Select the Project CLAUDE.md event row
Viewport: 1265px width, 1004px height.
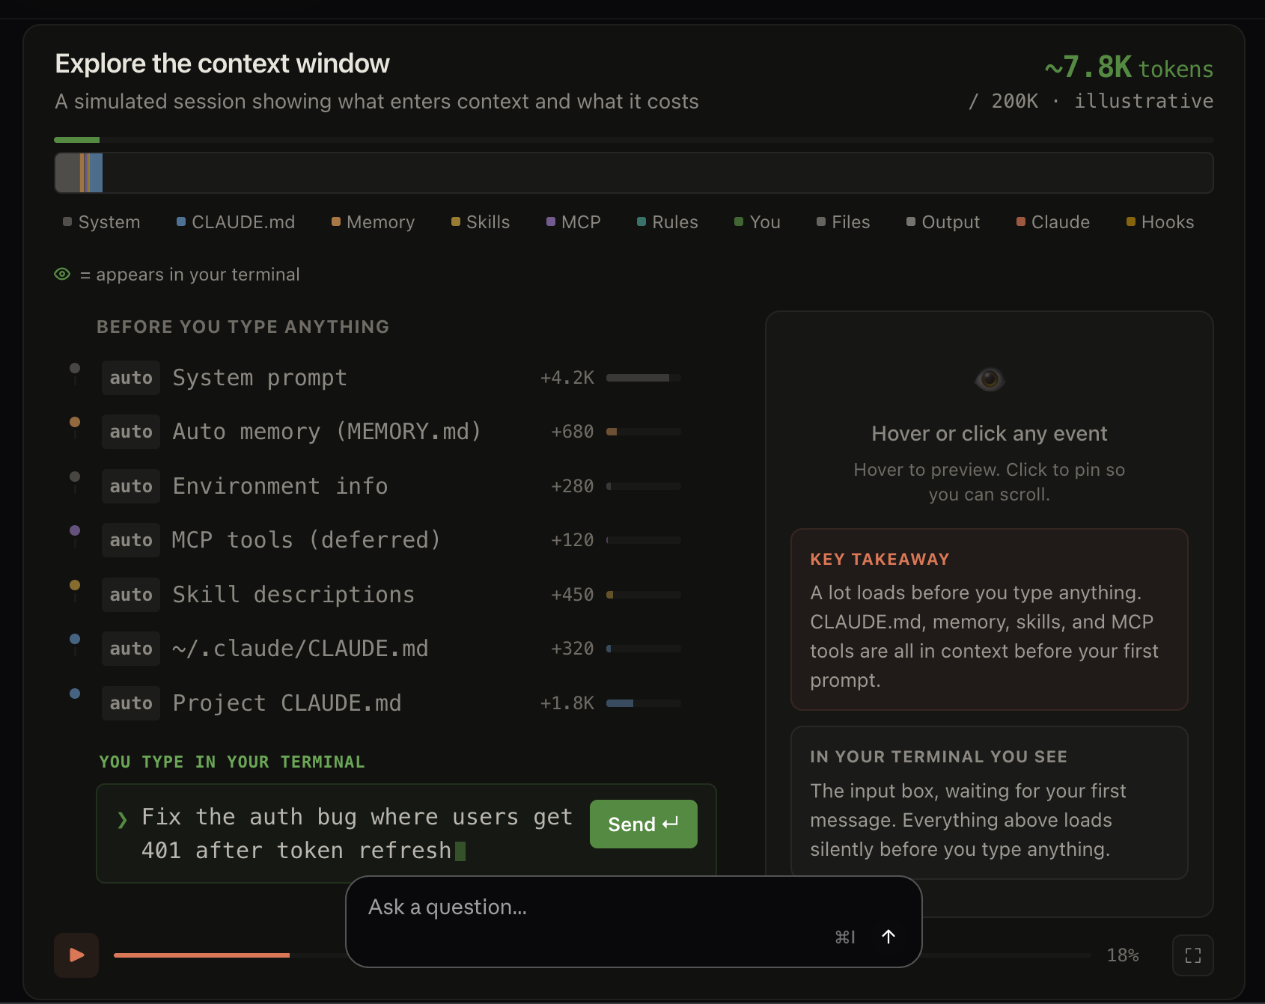[x=389, y=703]
